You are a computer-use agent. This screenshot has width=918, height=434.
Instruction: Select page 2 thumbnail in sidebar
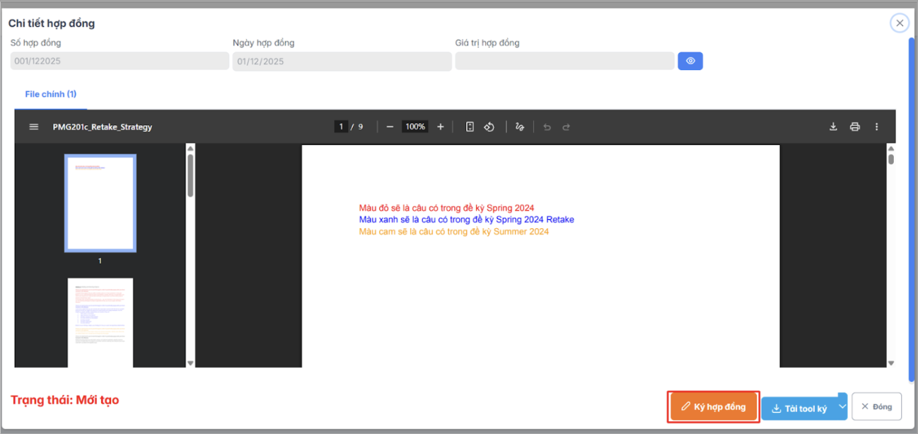click(100, 322)
